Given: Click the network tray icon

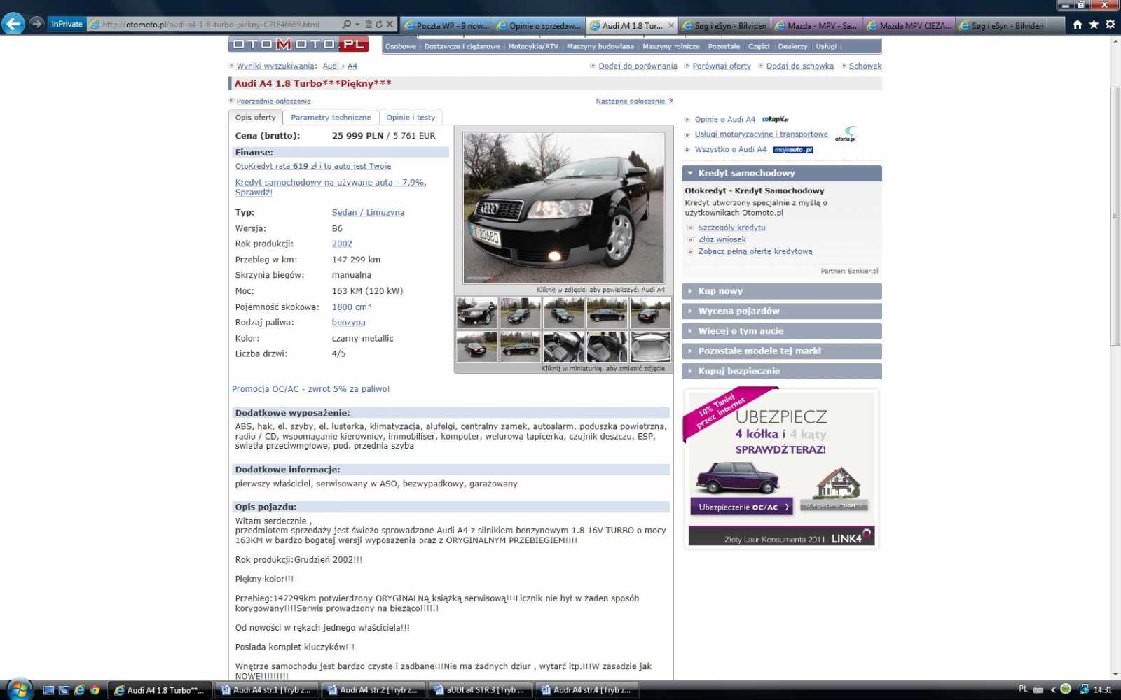Looking at the screenshot, I should click(x=1084, y=689).
